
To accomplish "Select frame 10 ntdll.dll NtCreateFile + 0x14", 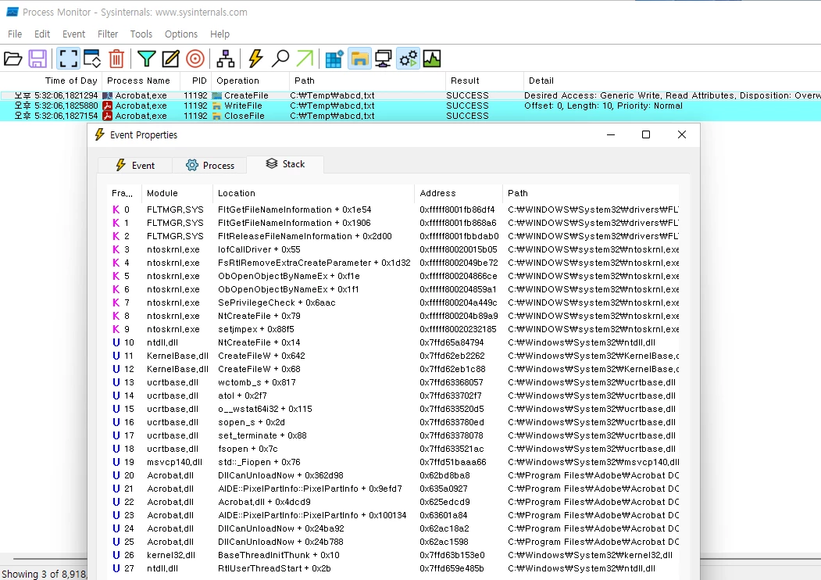I will (x=393, y=342).
